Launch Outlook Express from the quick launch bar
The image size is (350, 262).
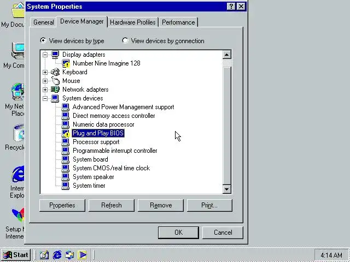pos(69,255)
